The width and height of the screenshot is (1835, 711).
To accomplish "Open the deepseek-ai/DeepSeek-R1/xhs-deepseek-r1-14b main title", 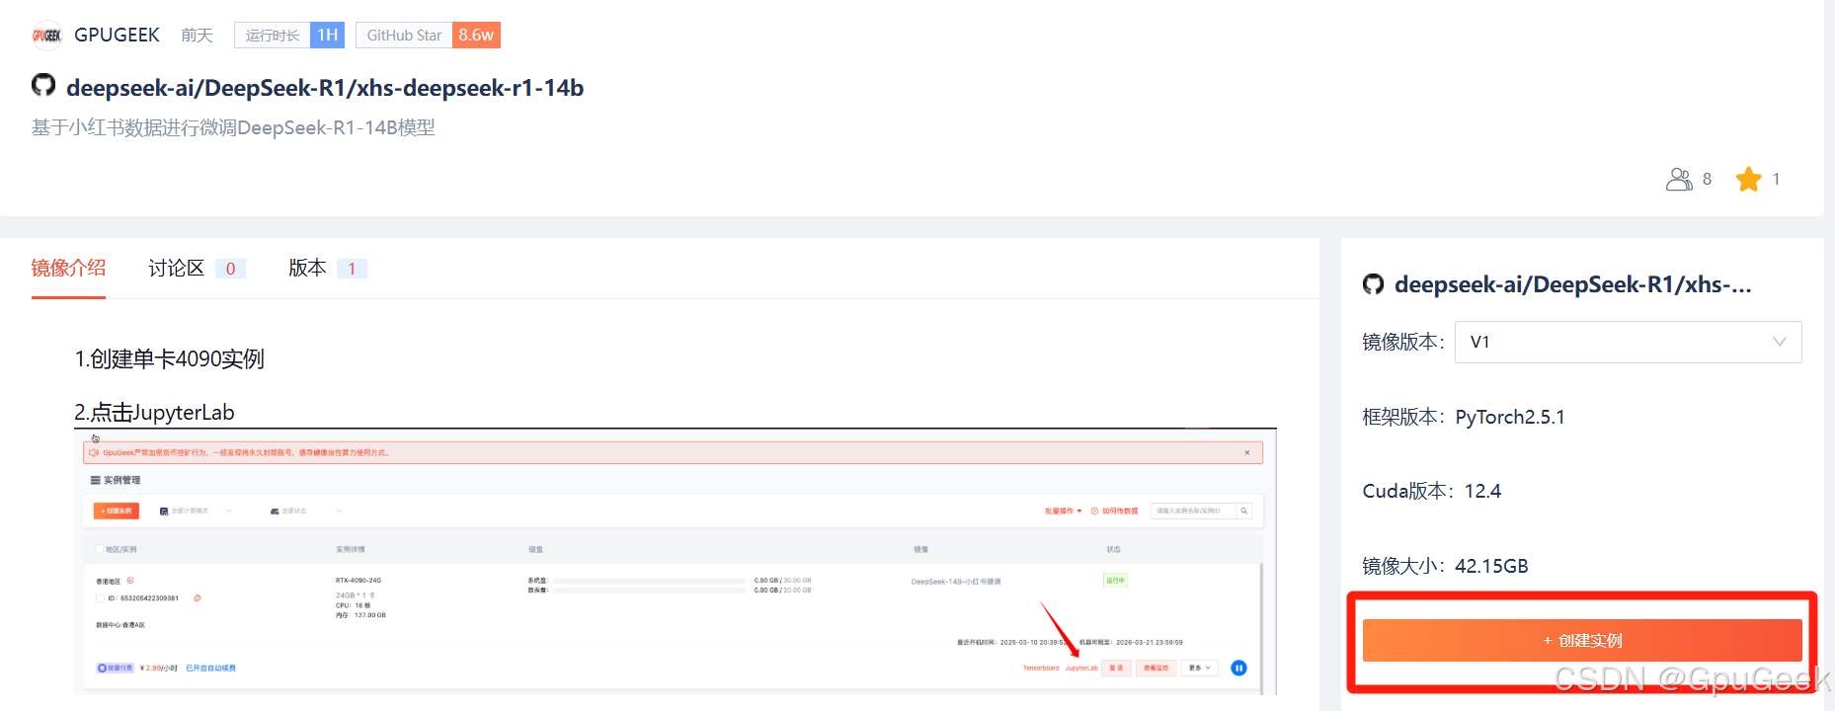I will click(x=325, y=88).
